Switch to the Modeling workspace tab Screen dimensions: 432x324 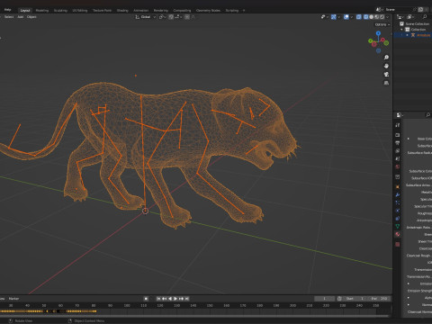point(42,11)
